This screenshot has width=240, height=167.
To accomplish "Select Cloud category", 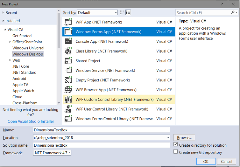I will 18,97.
